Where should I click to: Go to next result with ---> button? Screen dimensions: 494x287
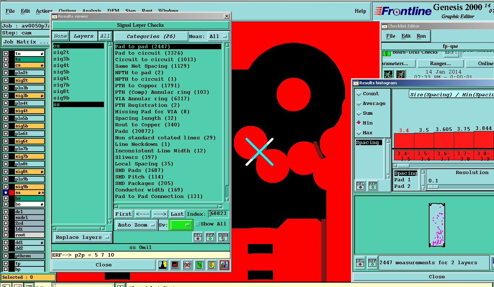point(160,214)
